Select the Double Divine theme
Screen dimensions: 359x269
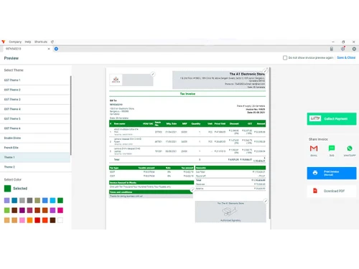(35, 138)
